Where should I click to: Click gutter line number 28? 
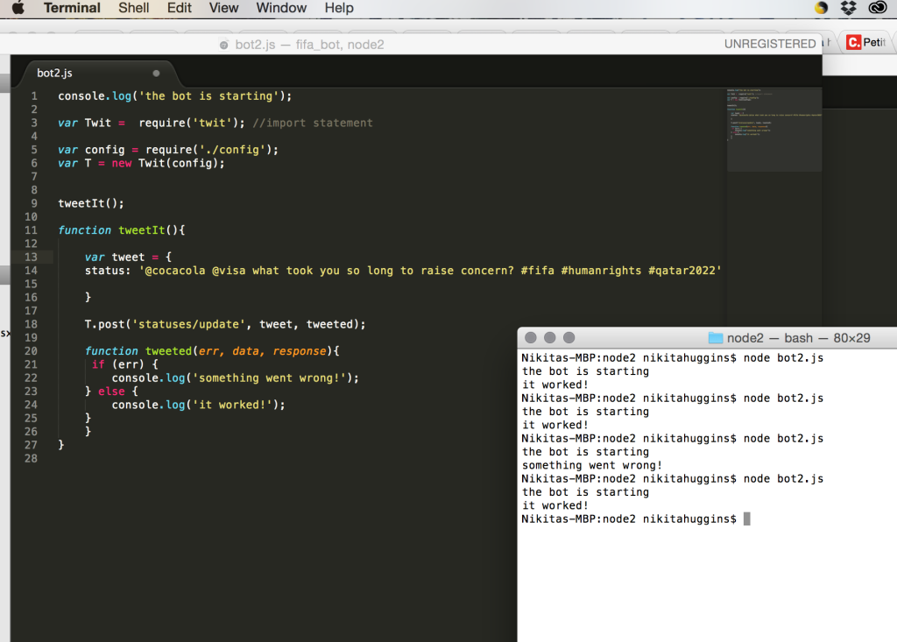[x=31, y=459]
